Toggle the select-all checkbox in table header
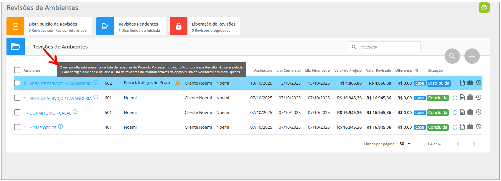501x181 pixels. tap(17, 70)
